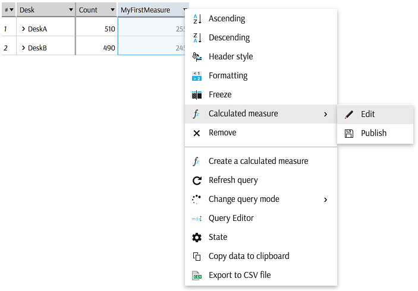Choose Publish in the submenu

click(375, 133)
